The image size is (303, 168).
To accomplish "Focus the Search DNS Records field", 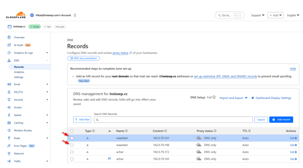I will point(173,120).
